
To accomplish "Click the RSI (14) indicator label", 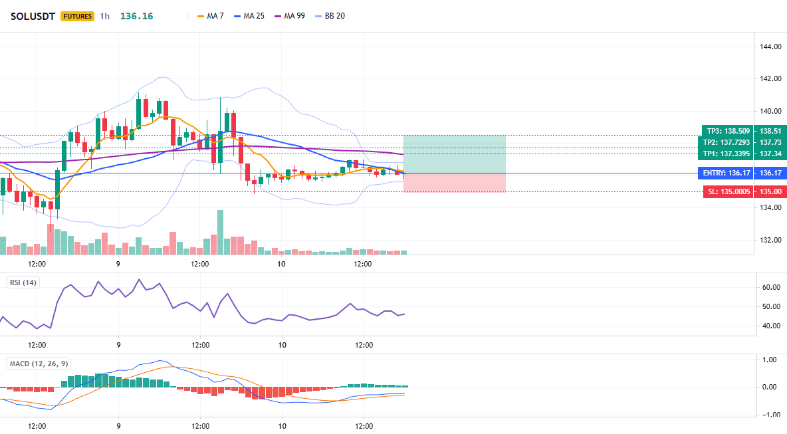I will 23,282.
